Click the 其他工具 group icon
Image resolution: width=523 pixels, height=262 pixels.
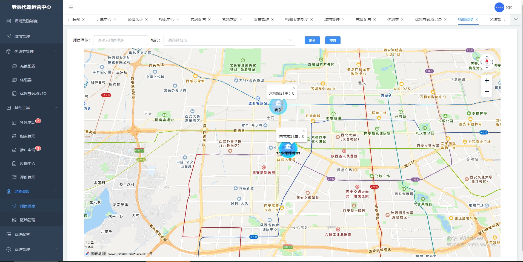pos(9,108)
